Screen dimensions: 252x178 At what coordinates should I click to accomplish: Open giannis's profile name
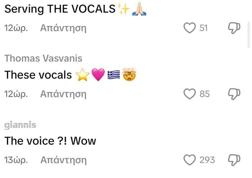tap(20, 125)
